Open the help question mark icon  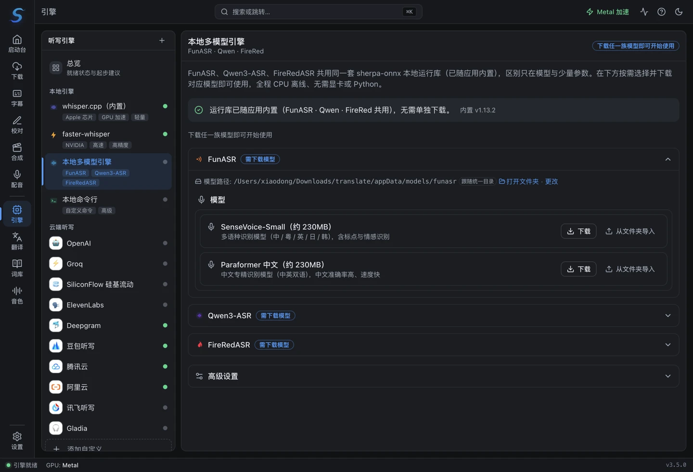[661, 12]
